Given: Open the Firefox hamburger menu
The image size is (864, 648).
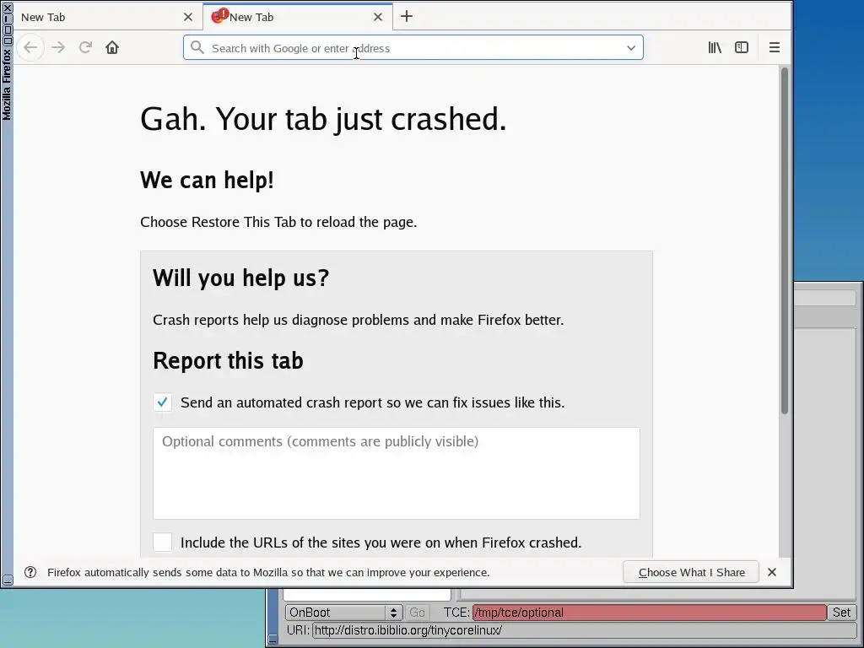Looking at the screenshot, I should click(775, 47).
